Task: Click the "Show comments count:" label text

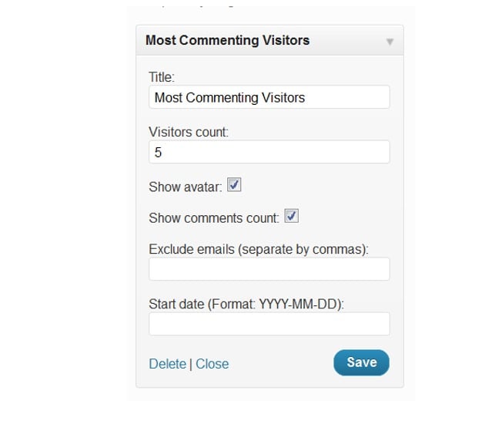Action: click(x=213, y=218)
